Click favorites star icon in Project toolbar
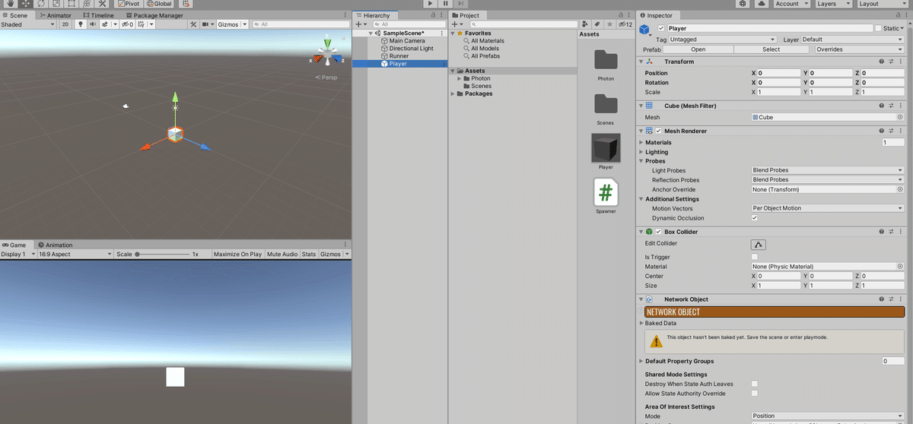The height and width of the screenshot is (424, 913). tap(609, 24)
